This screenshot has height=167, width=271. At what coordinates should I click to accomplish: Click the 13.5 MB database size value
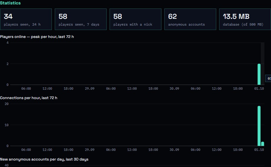236,16
